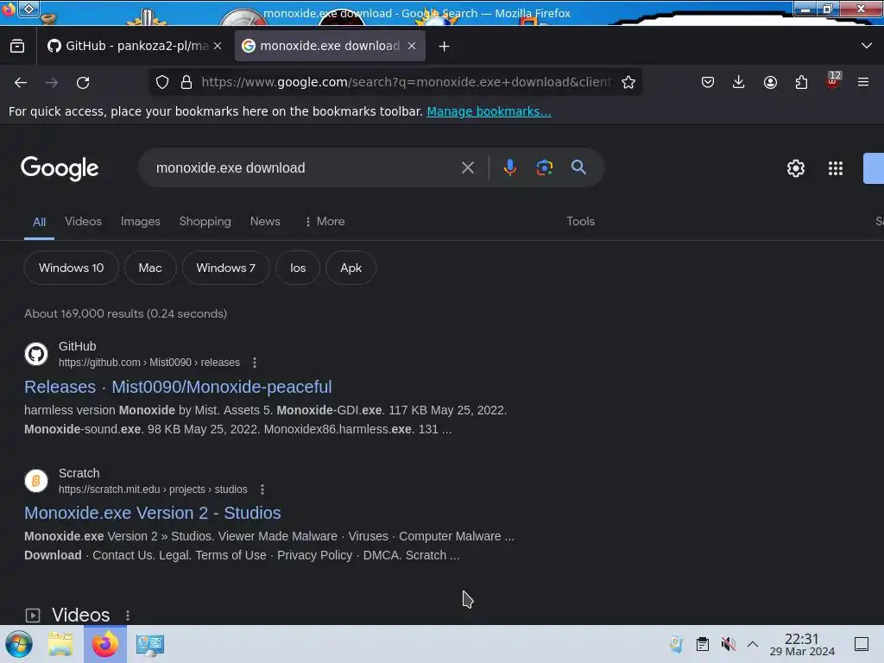Select the All results tab
The image size is (884, 663).
coord(39,222)
